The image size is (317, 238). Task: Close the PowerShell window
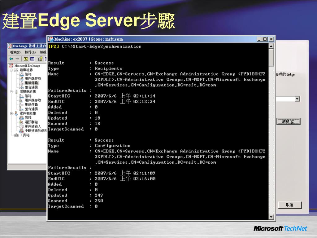coord(271,39)
